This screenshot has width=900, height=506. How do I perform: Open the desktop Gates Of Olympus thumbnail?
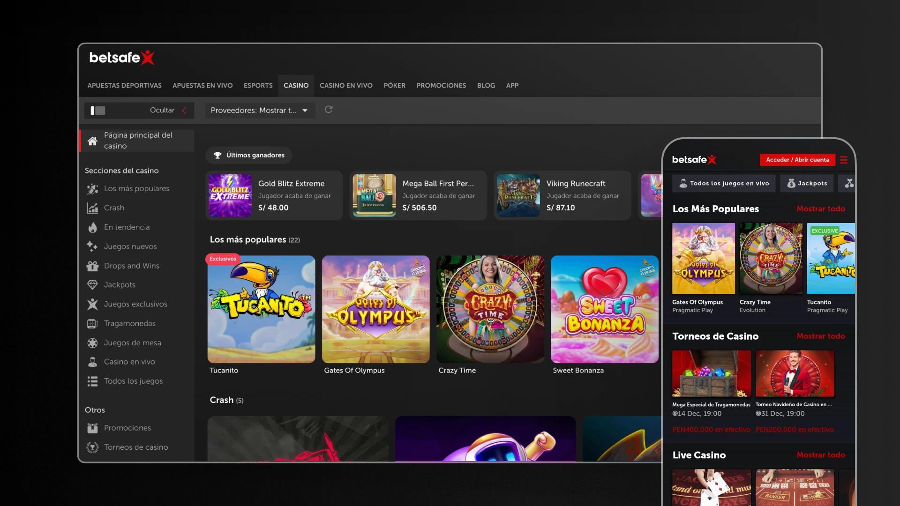(x=376, y=309)
